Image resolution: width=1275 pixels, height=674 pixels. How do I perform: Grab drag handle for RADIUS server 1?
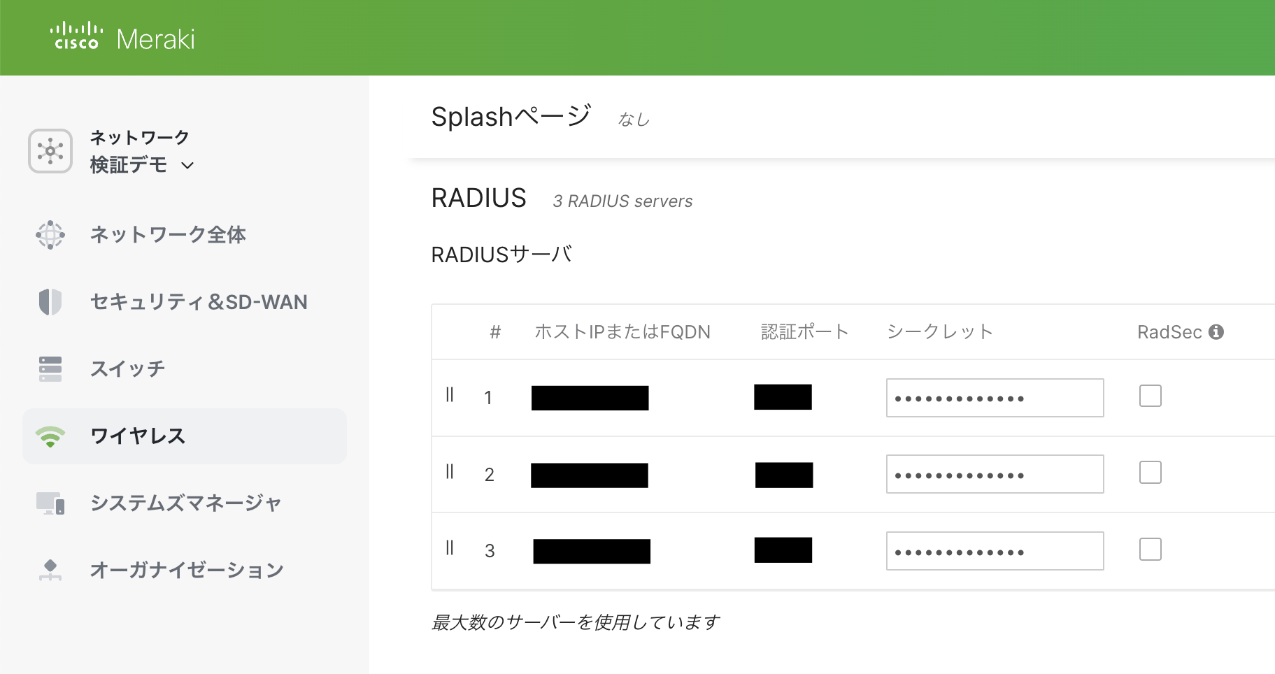pyautogui.click(x=450, y=395)
